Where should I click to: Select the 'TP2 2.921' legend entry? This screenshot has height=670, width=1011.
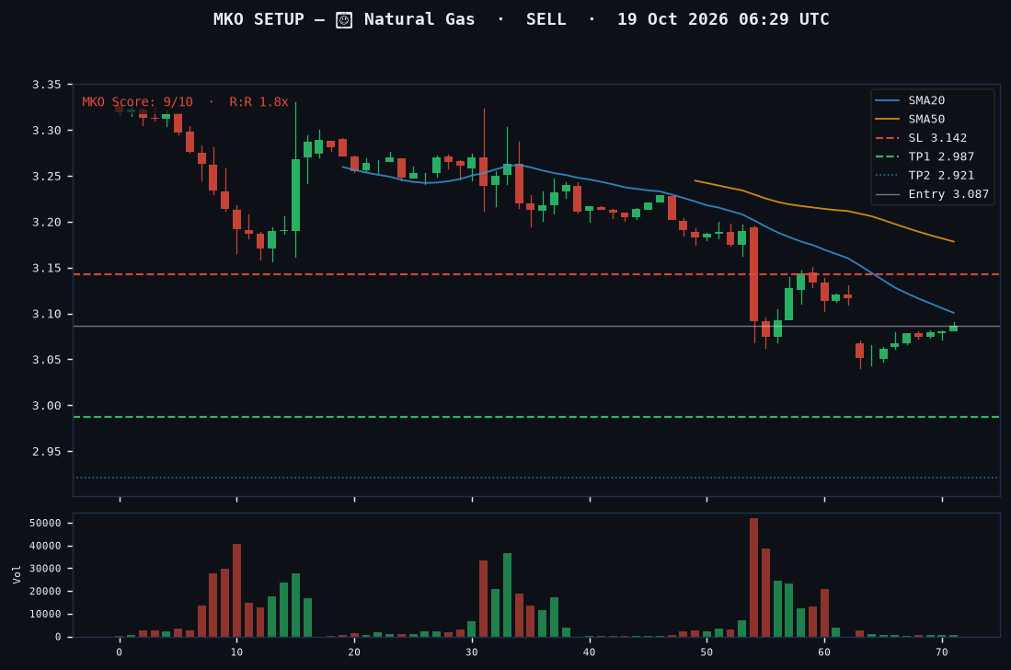[924, 175]
